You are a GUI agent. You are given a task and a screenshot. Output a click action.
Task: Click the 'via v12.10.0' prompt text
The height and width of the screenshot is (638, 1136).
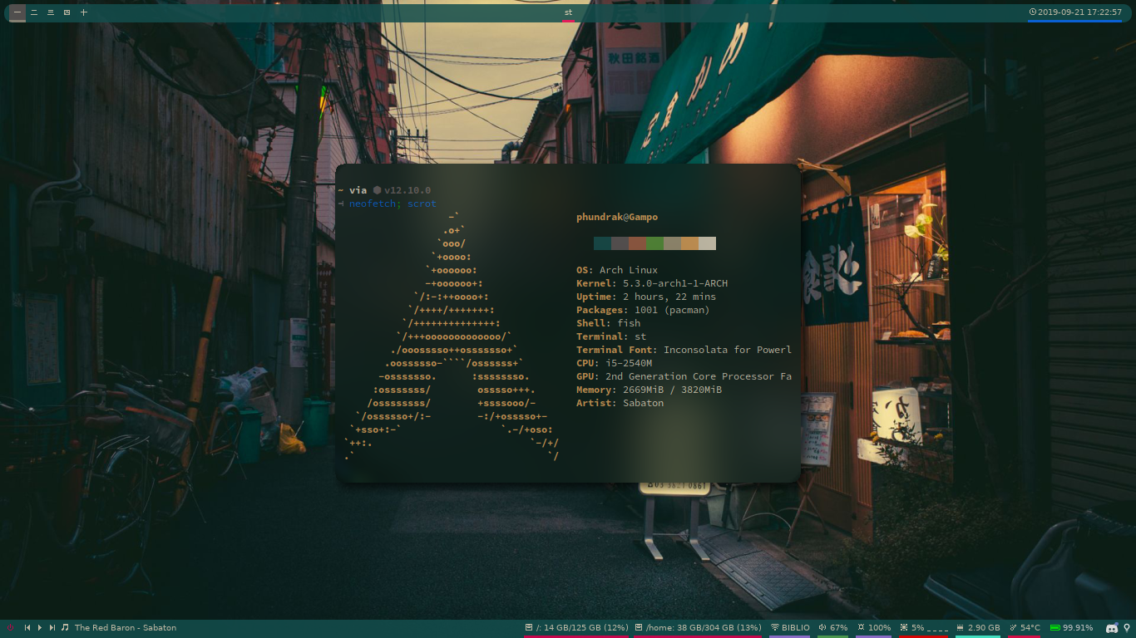(389, 190)
